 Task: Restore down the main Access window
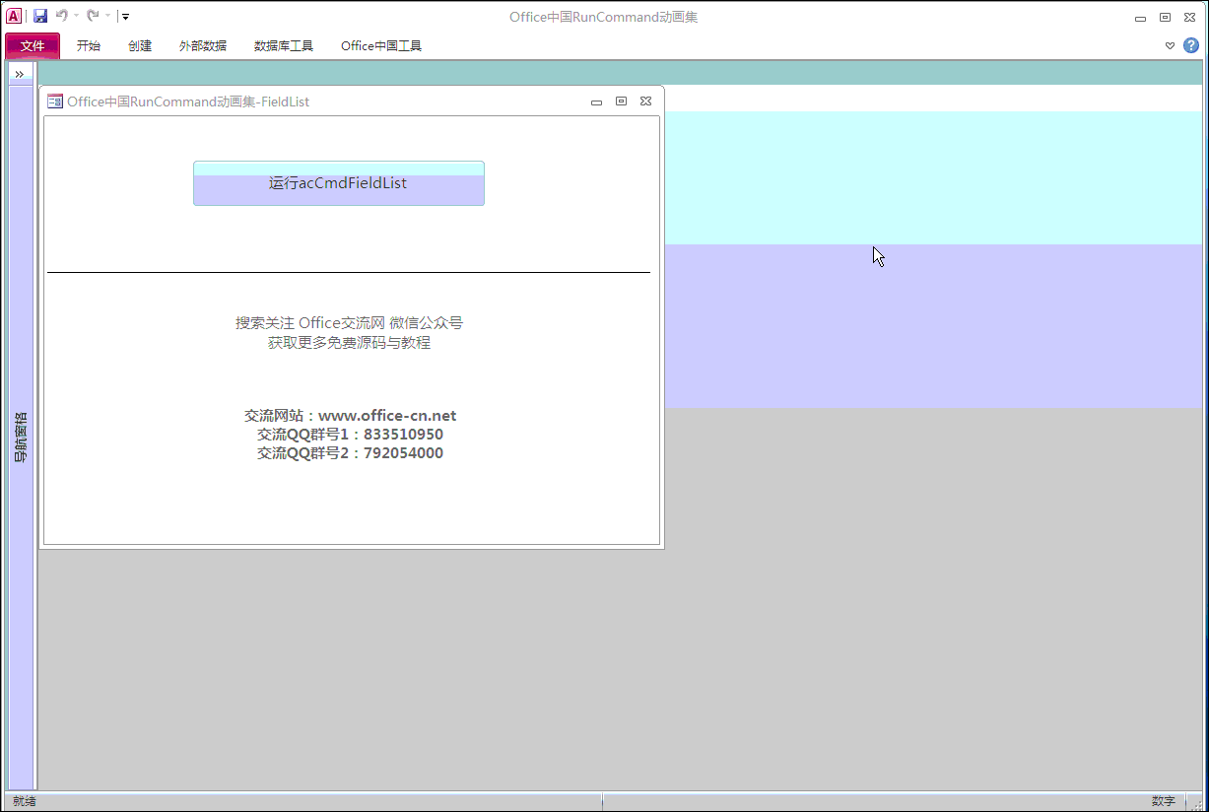point(1165,18)
